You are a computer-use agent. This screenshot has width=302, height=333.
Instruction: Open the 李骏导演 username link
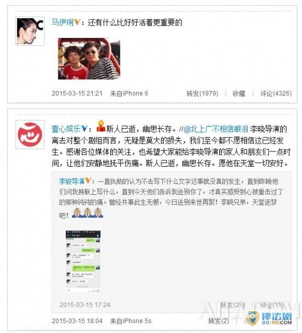point(72,181)
